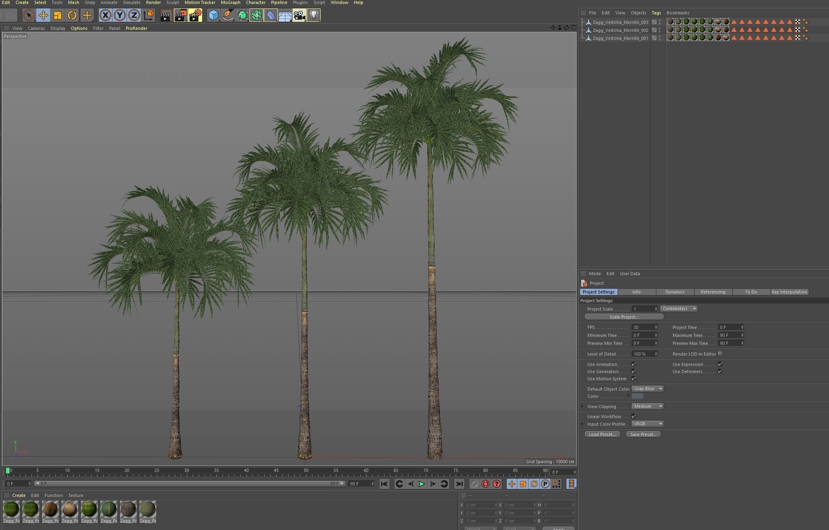Switch the coordinate system icon
This screenshot has height=530, width=829.
coord(148,16)
